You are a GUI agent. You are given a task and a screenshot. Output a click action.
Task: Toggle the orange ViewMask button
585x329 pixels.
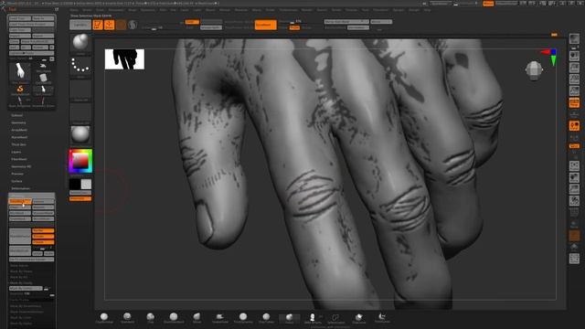pyautogui.click(x=20, y=201)
